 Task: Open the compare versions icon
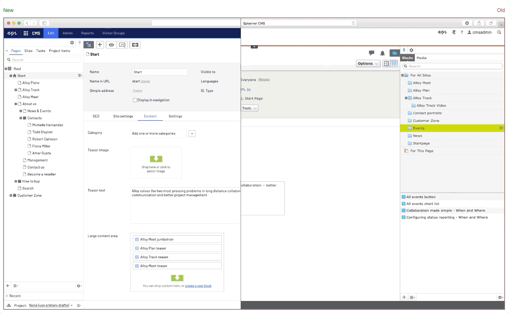click(x=135, y=45)
